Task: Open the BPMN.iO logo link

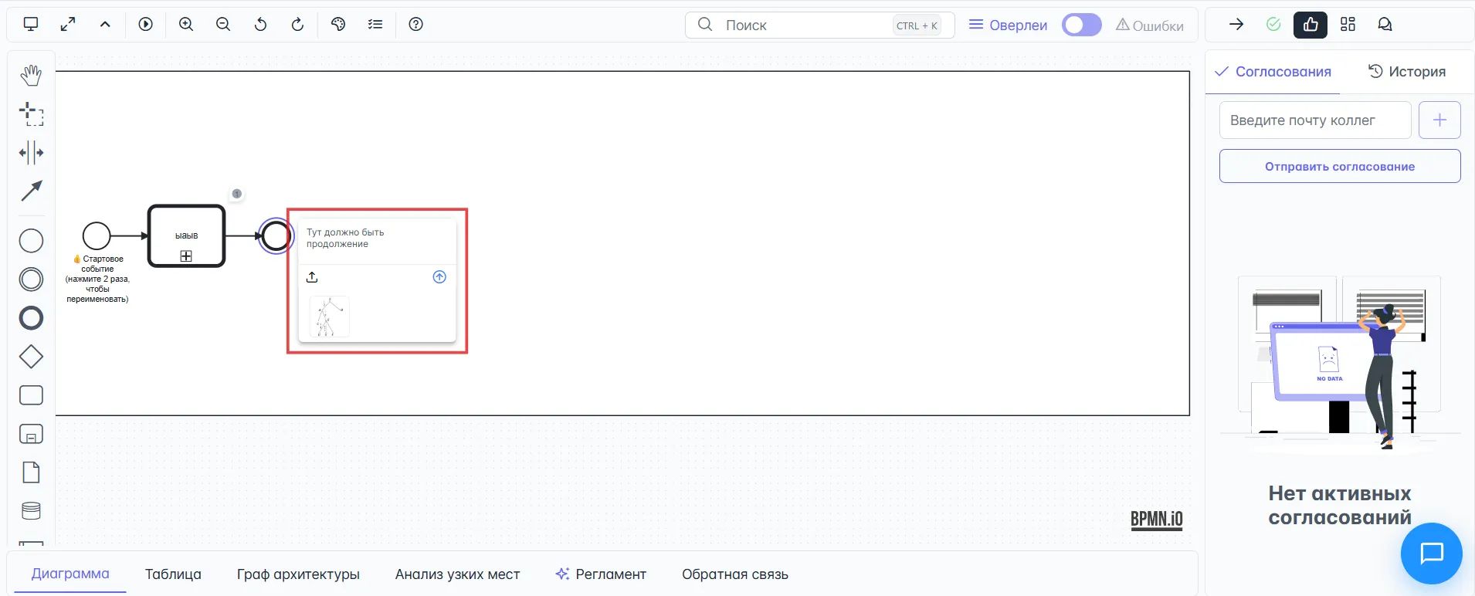Action: [1156, 520]
